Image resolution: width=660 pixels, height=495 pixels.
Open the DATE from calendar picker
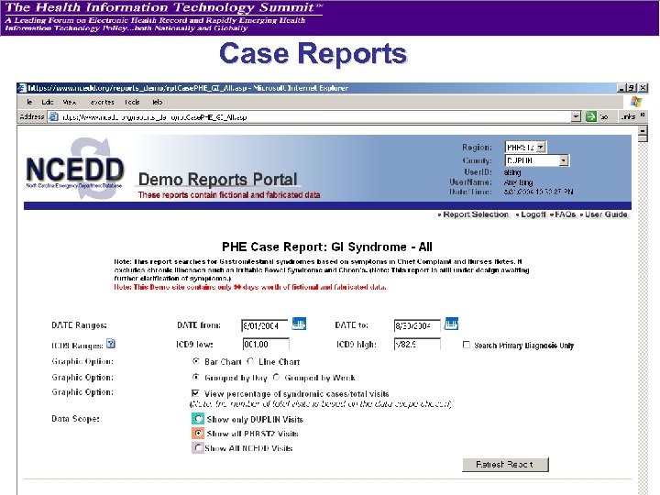(299, 324)
